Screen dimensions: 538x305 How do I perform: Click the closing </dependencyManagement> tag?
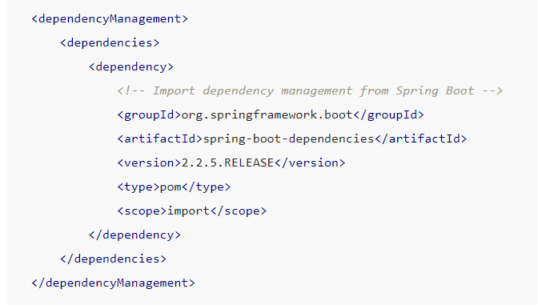tap(113, 283)
